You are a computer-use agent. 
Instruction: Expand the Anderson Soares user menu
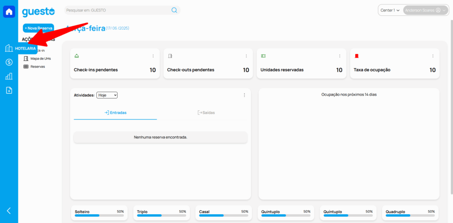[x=425, y=10]
